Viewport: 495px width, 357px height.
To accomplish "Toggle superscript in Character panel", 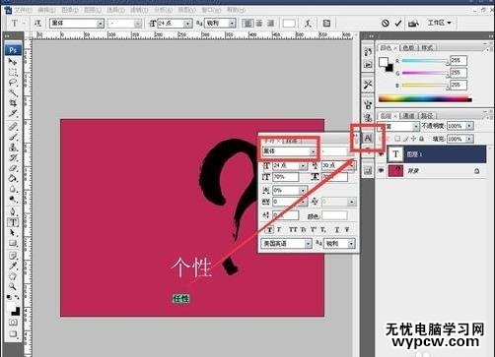I will [313, 230].
